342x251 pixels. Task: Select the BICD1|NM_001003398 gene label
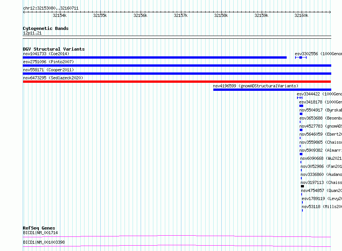44,242
